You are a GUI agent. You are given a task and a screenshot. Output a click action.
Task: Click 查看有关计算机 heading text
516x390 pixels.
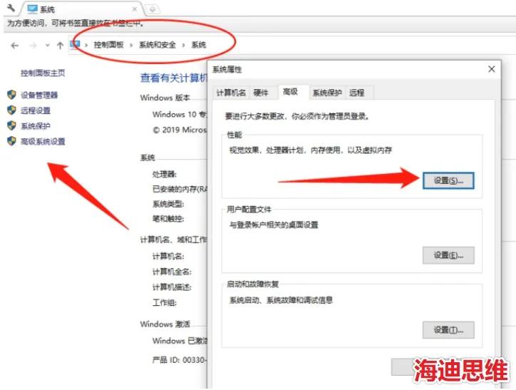tap(173, 78)
